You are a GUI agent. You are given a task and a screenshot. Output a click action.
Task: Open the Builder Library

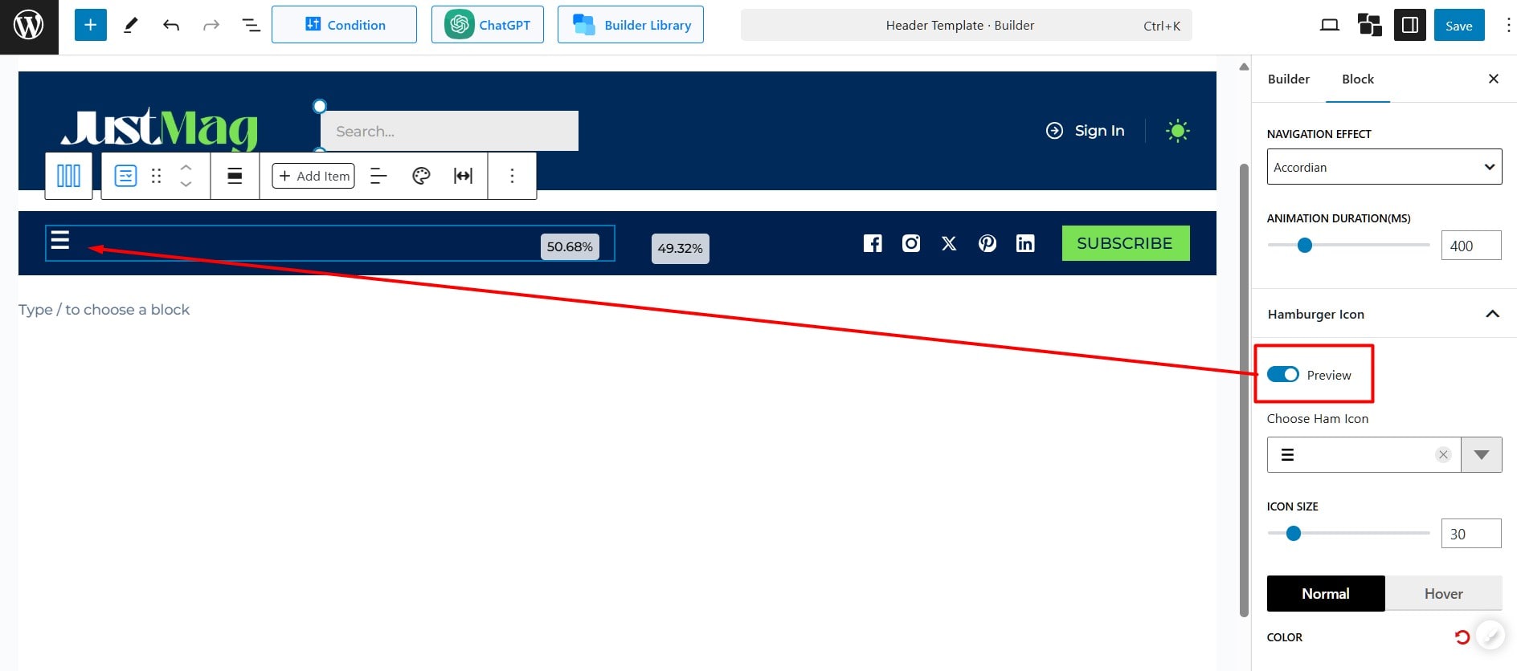point(631,25)
